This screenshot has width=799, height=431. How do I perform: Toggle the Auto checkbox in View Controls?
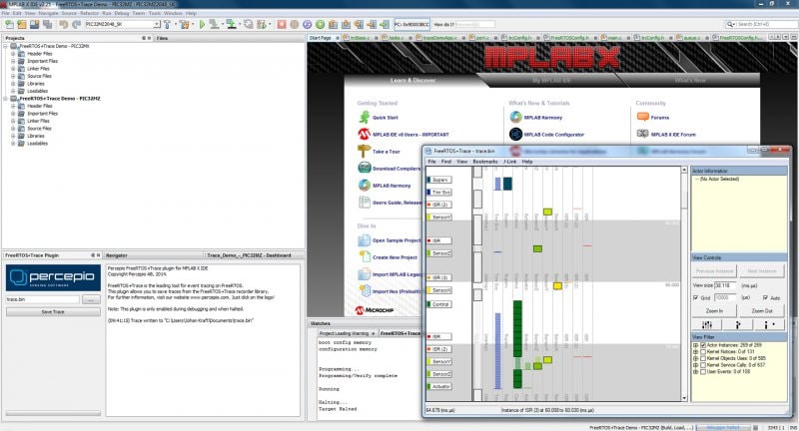765,297
